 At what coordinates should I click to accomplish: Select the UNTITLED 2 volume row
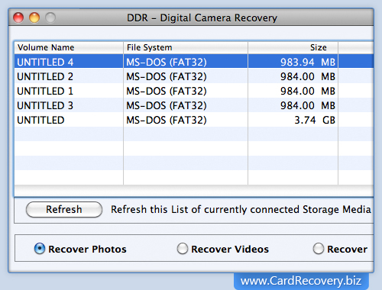pos(194,76)
